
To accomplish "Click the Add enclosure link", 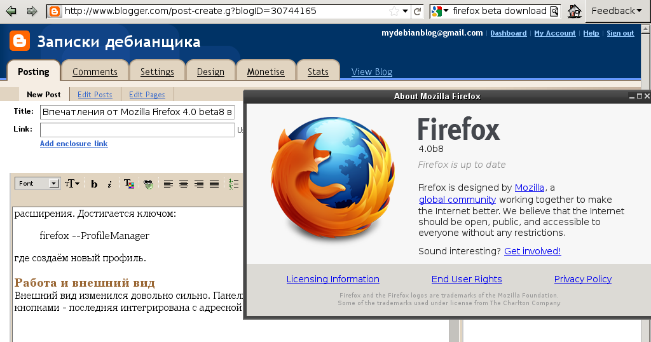I will point(74,144).
